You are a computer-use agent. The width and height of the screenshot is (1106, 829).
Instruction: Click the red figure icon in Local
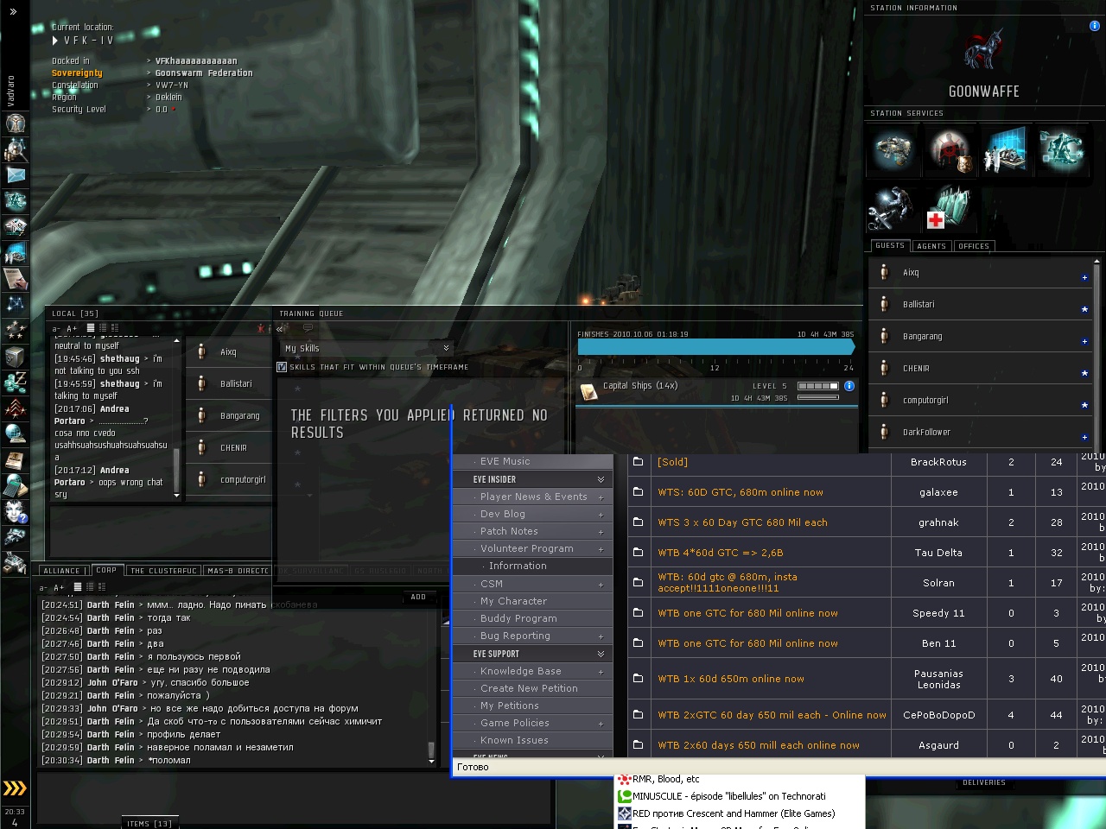261,328
